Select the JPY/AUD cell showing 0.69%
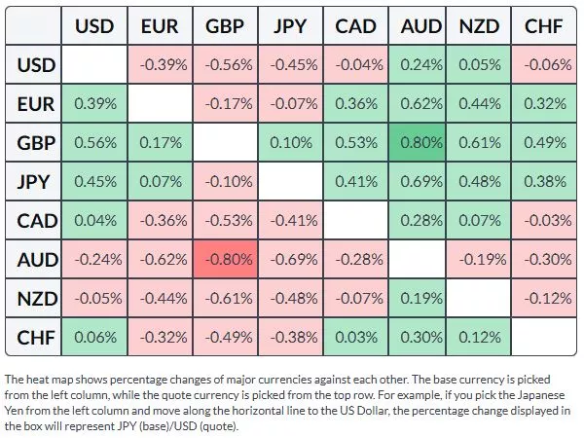Screen dimensions: 584x438 tap(421, 182)
